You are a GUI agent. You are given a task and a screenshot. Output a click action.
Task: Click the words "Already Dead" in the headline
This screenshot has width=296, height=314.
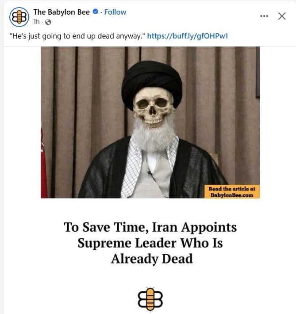152,259
